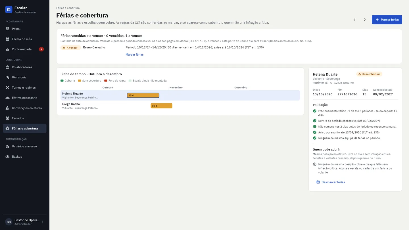Click Desmarcar férias for Helena Duarte

331,182
